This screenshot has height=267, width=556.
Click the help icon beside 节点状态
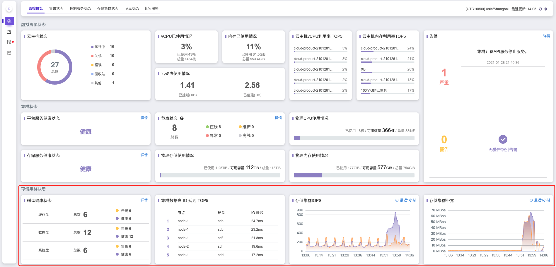point(182,118)
